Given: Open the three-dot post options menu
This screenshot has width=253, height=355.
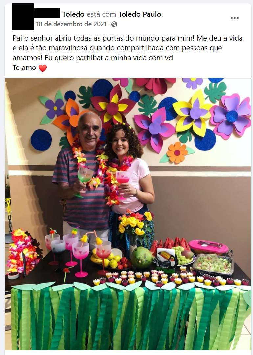Looking at the screenshot, I should (235, 18).
